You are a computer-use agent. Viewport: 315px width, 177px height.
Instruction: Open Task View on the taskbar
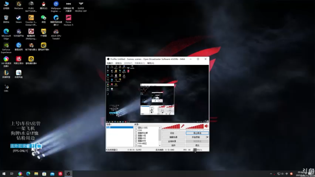pyautogui.click(x=12, y=173)
